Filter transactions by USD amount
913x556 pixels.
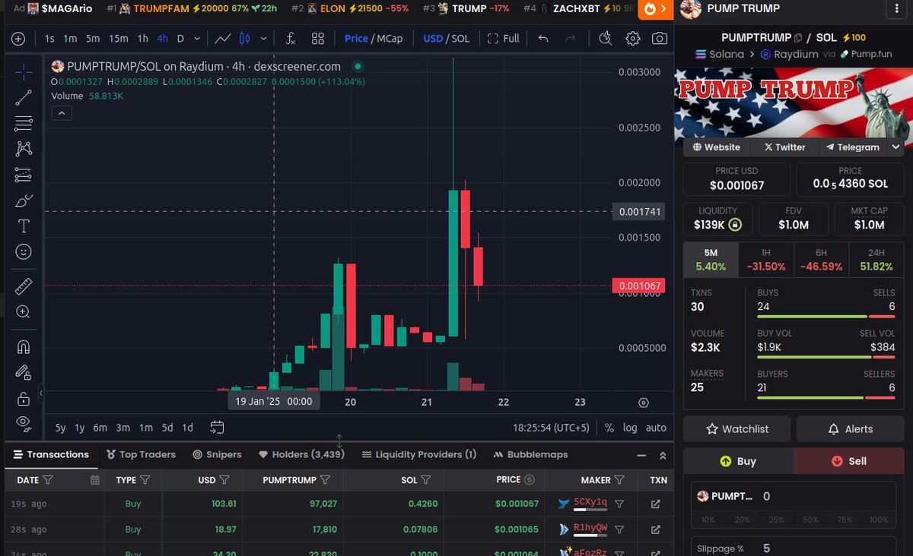224,480
